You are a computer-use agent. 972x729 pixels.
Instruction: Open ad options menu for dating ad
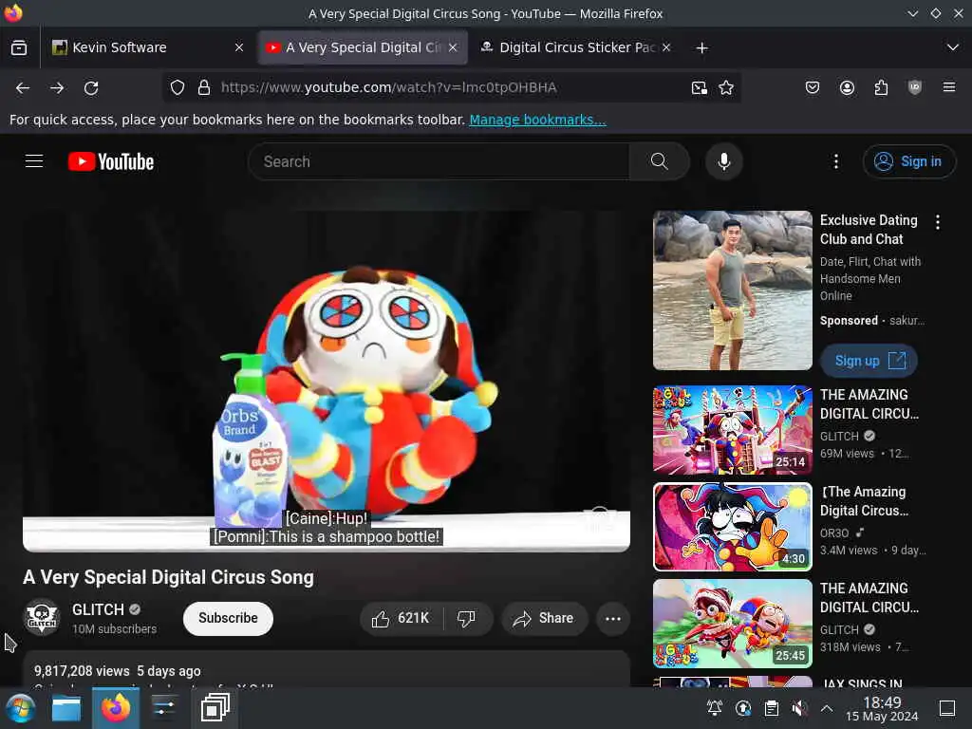pos(937,222)
